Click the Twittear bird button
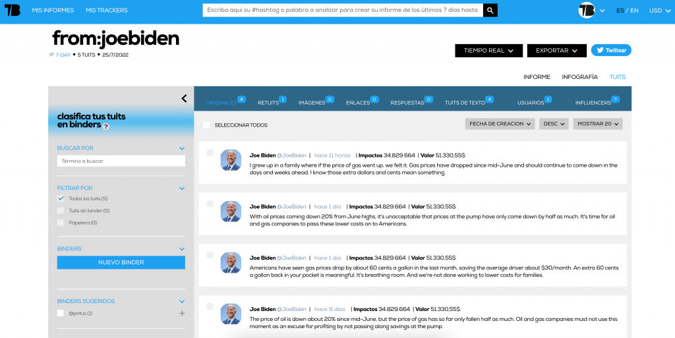The height and width of the screenshot is (338, 675). click(610, 51)
